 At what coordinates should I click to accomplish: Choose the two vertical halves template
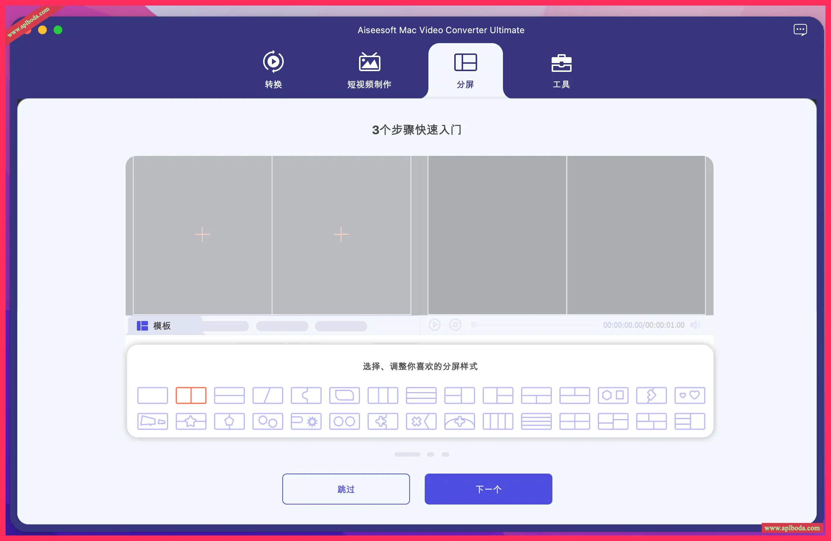click(x=191, y=395)
